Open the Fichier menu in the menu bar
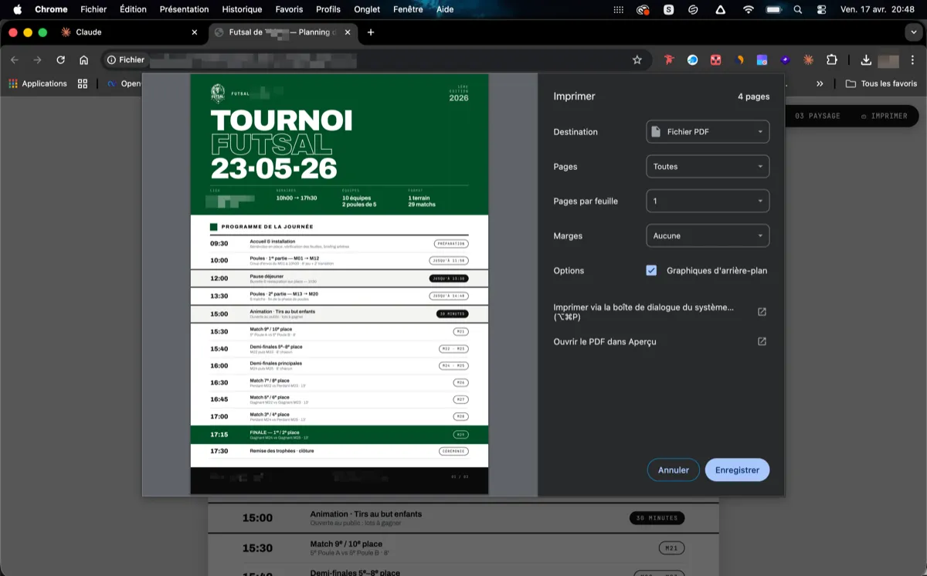The width and height of the screenshot is (927, 576). 93,9
